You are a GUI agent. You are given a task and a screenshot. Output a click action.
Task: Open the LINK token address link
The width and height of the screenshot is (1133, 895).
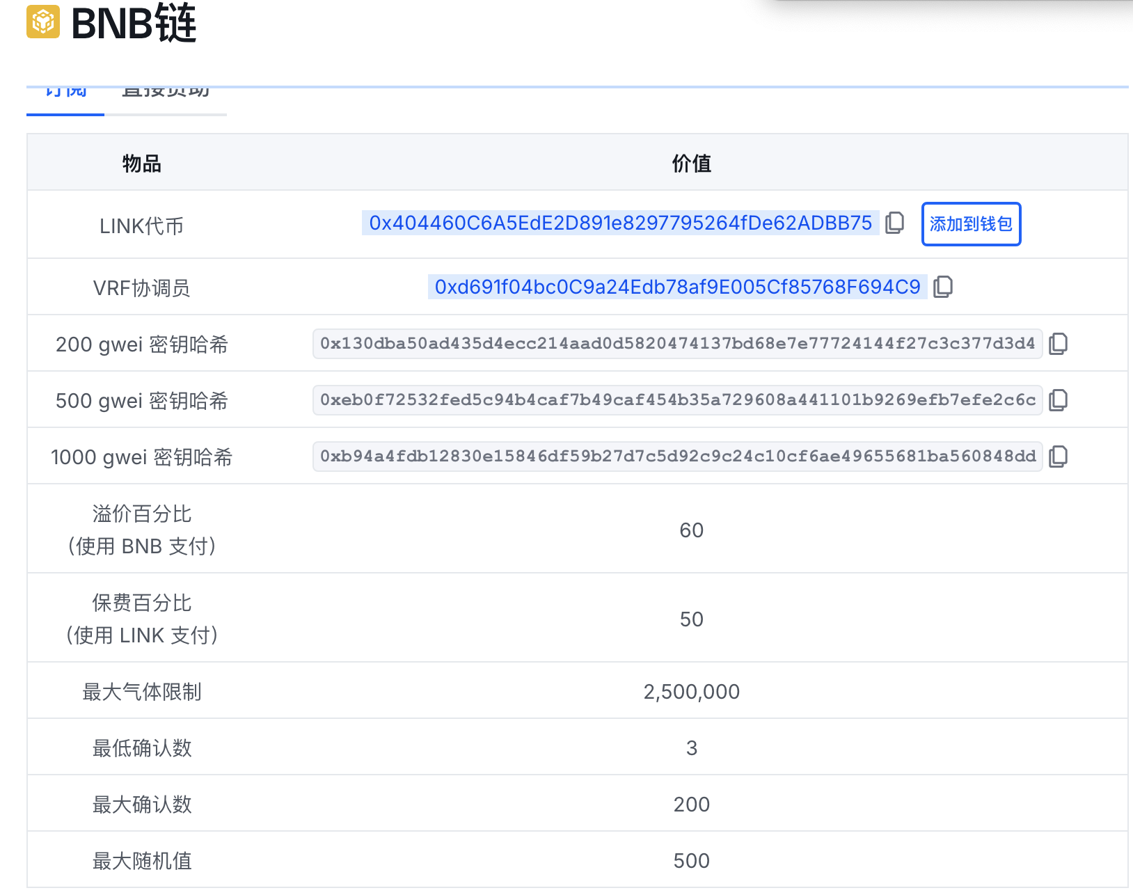620,223
